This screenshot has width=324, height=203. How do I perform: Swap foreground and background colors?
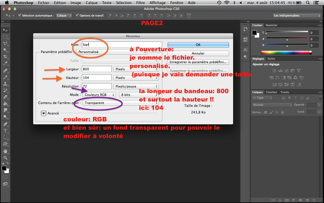(8, 163)
